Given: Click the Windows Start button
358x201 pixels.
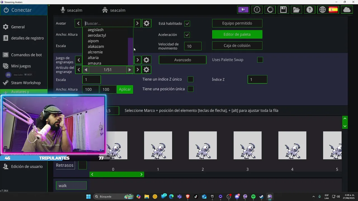Looking at the screenshot, I should pyautogui.click(x=88, y=197).
